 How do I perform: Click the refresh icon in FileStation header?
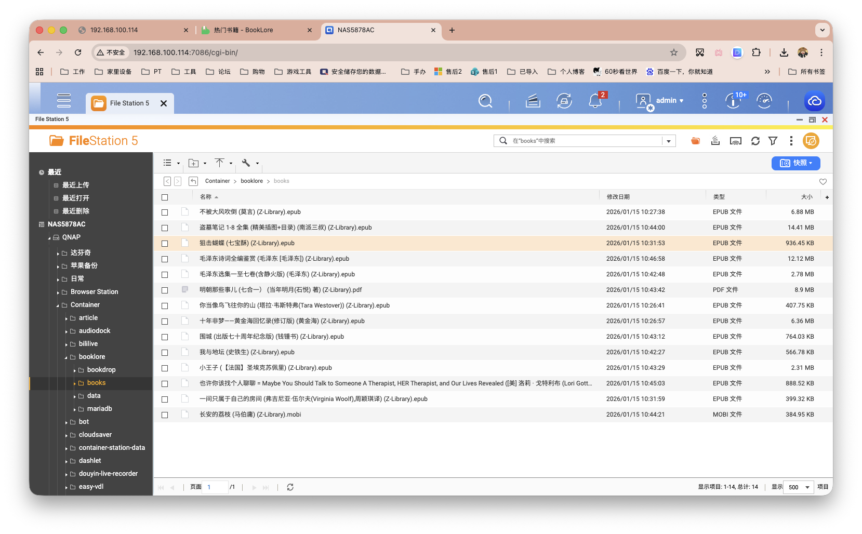pos(755,141)
